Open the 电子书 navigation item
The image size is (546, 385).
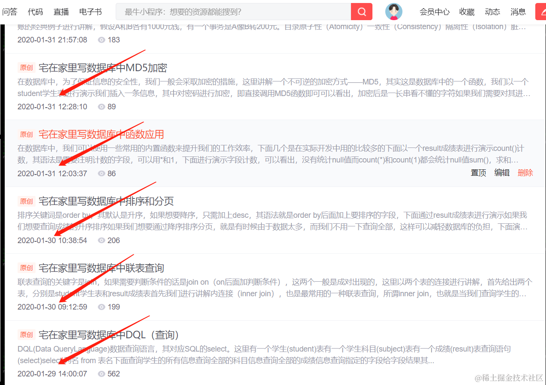pyautogui.click(x=90, y=12)
